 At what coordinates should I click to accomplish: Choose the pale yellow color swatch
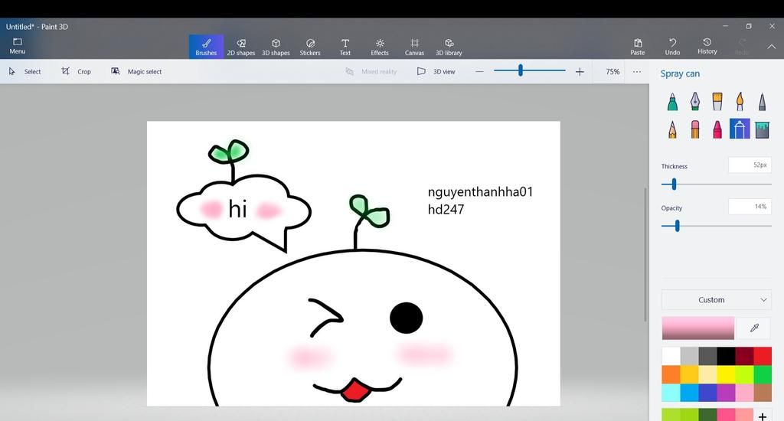pyautogui.click(x=707, y=374)
